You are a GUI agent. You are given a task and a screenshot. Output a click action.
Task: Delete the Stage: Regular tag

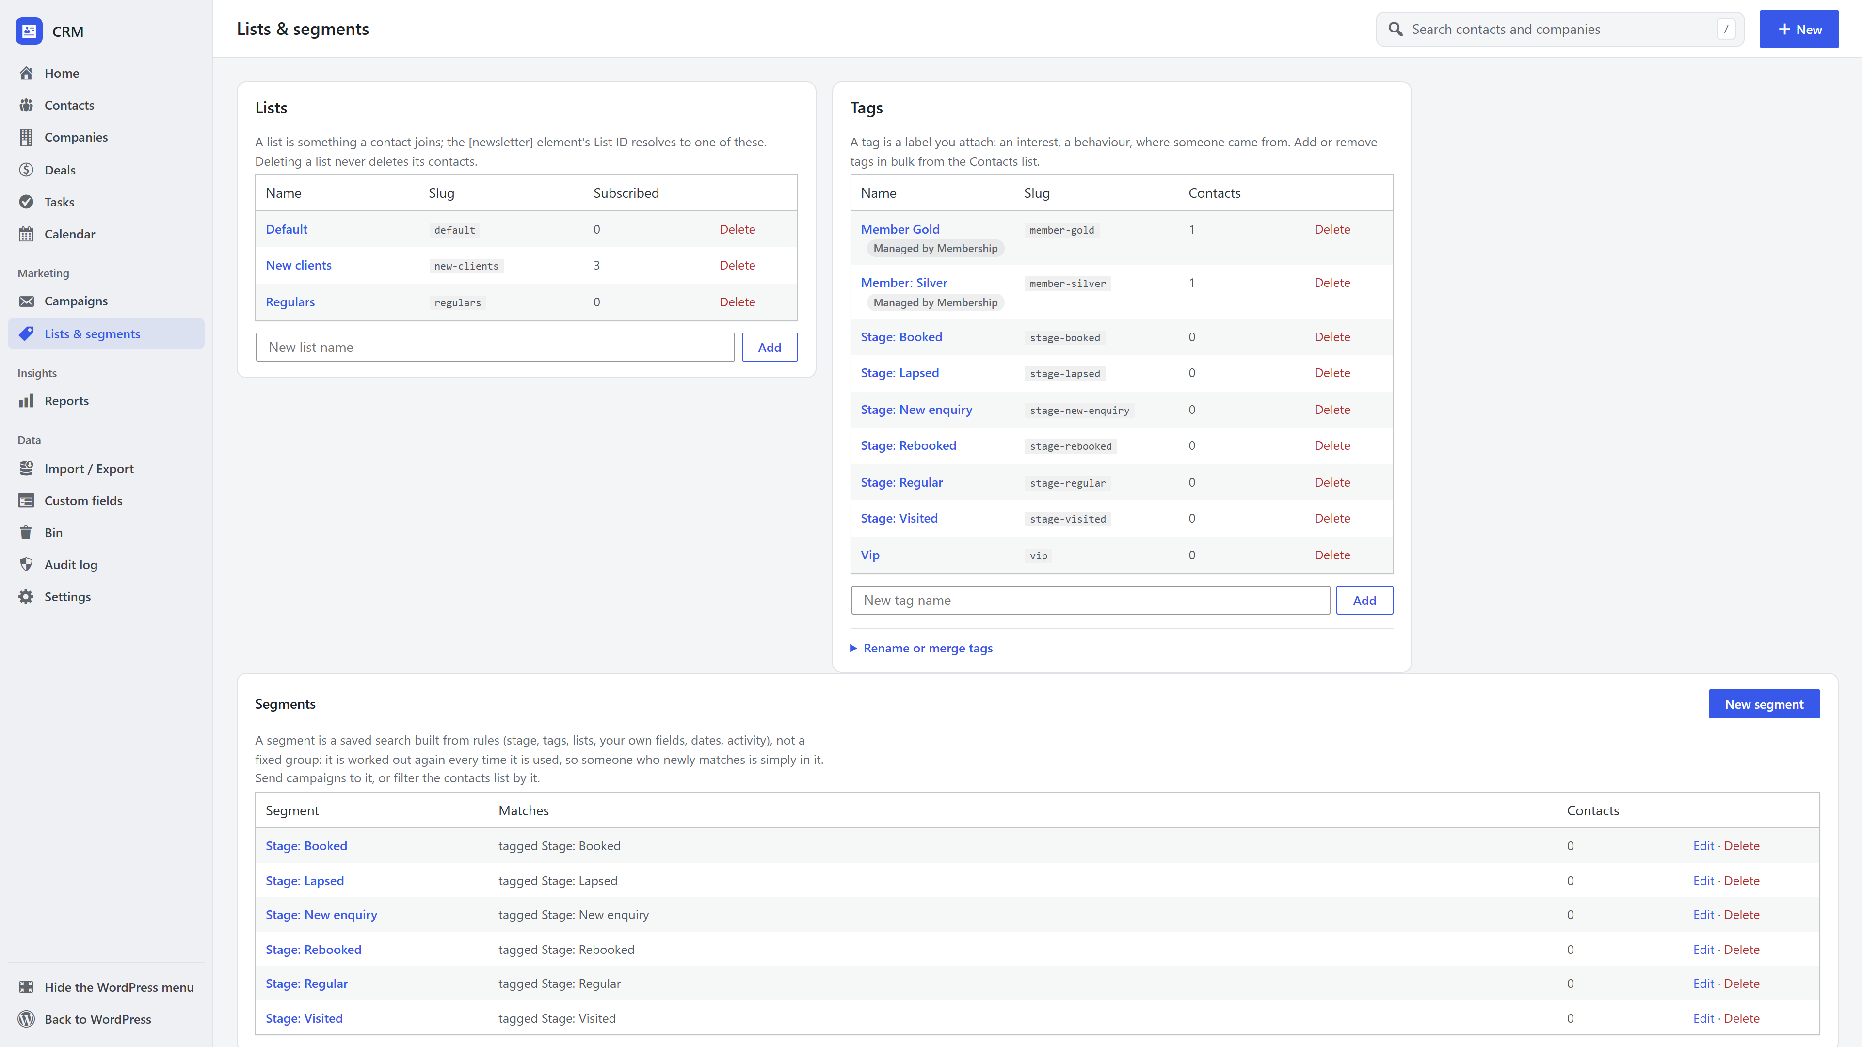[1332, 482]
